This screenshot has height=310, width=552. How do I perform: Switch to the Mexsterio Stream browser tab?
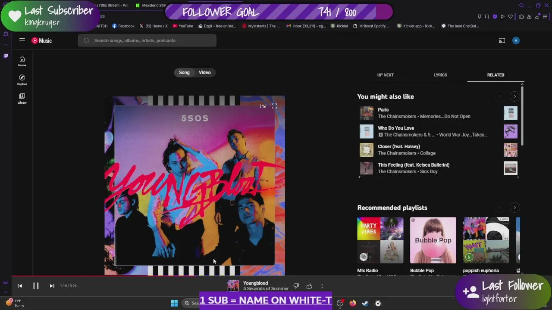point(151,5)
